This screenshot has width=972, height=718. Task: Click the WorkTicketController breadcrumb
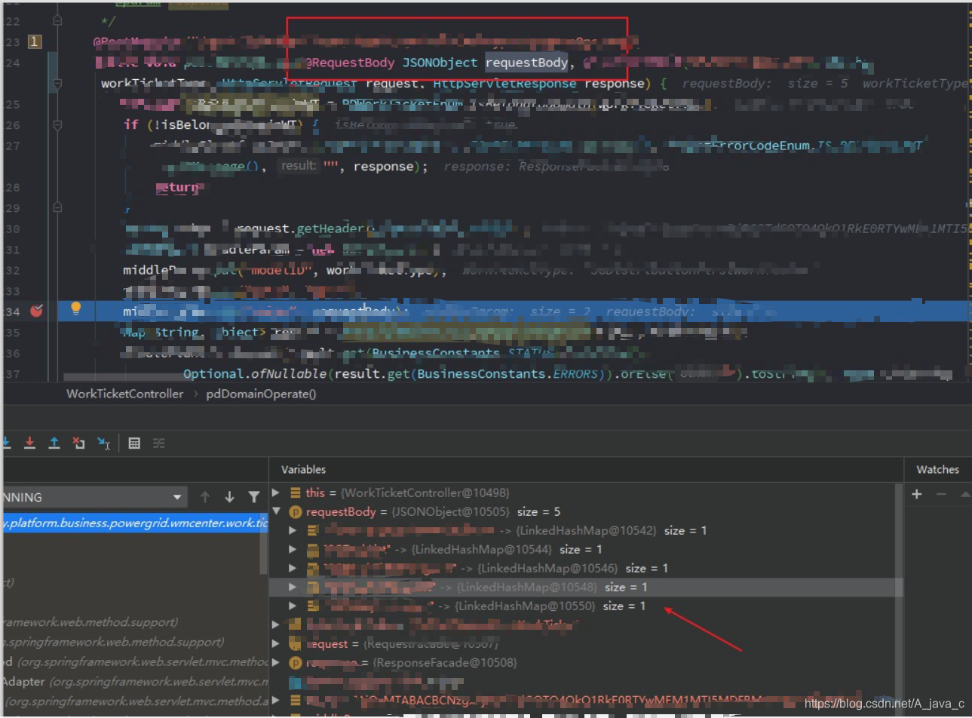point(125,394)
